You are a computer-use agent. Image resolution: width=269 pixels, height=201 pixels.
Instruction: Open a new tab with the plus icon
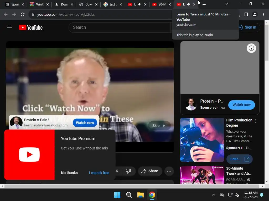(204, 4)
